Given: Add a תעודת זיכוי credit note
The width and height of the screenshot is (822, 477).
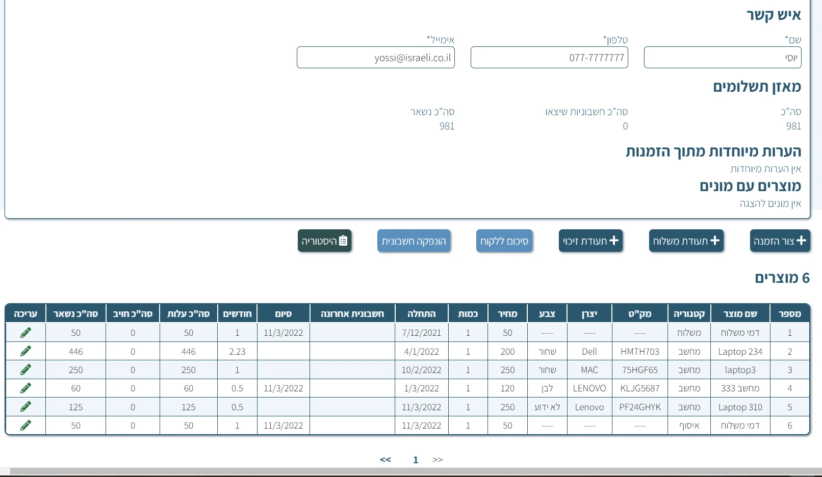Looking at the screenshot, I should click(590, 241).
